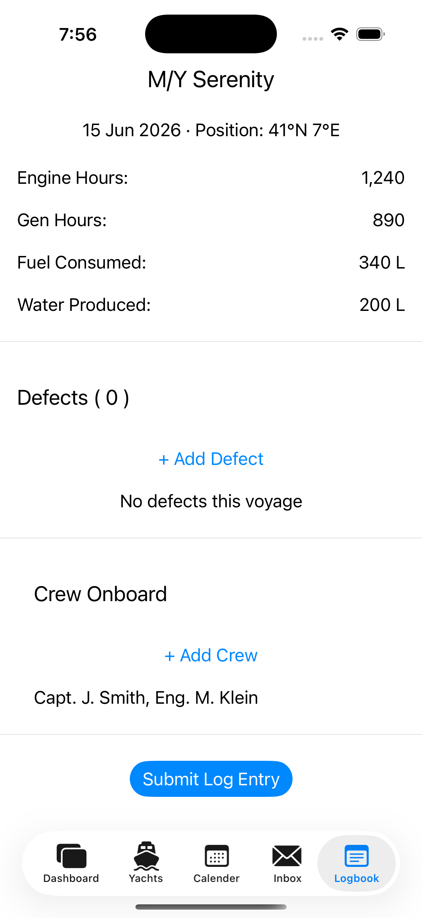Image resolution: width=422 pixels, height=918 pixels.
Task: Tap the Water Produced 200 L value
Action: (382, 305)
